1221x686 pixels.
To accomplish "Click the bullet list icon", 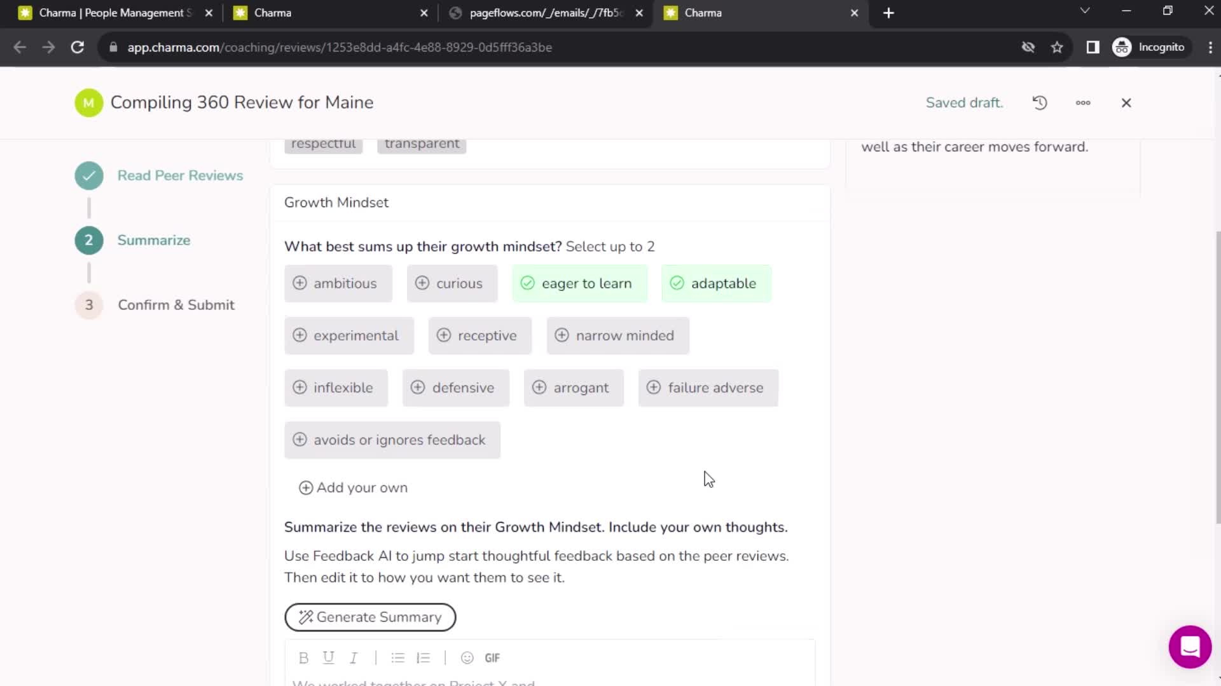I will click(398, 657).
